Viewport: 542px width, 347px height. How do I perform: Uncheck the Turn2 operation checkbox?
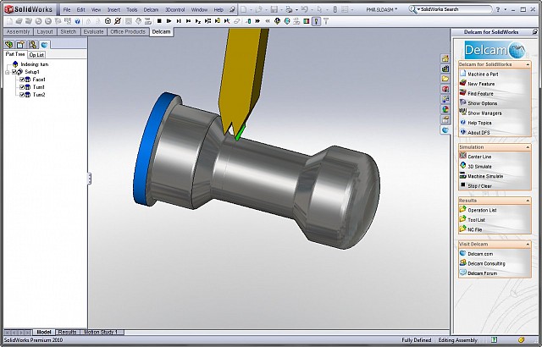coord(22,95)
